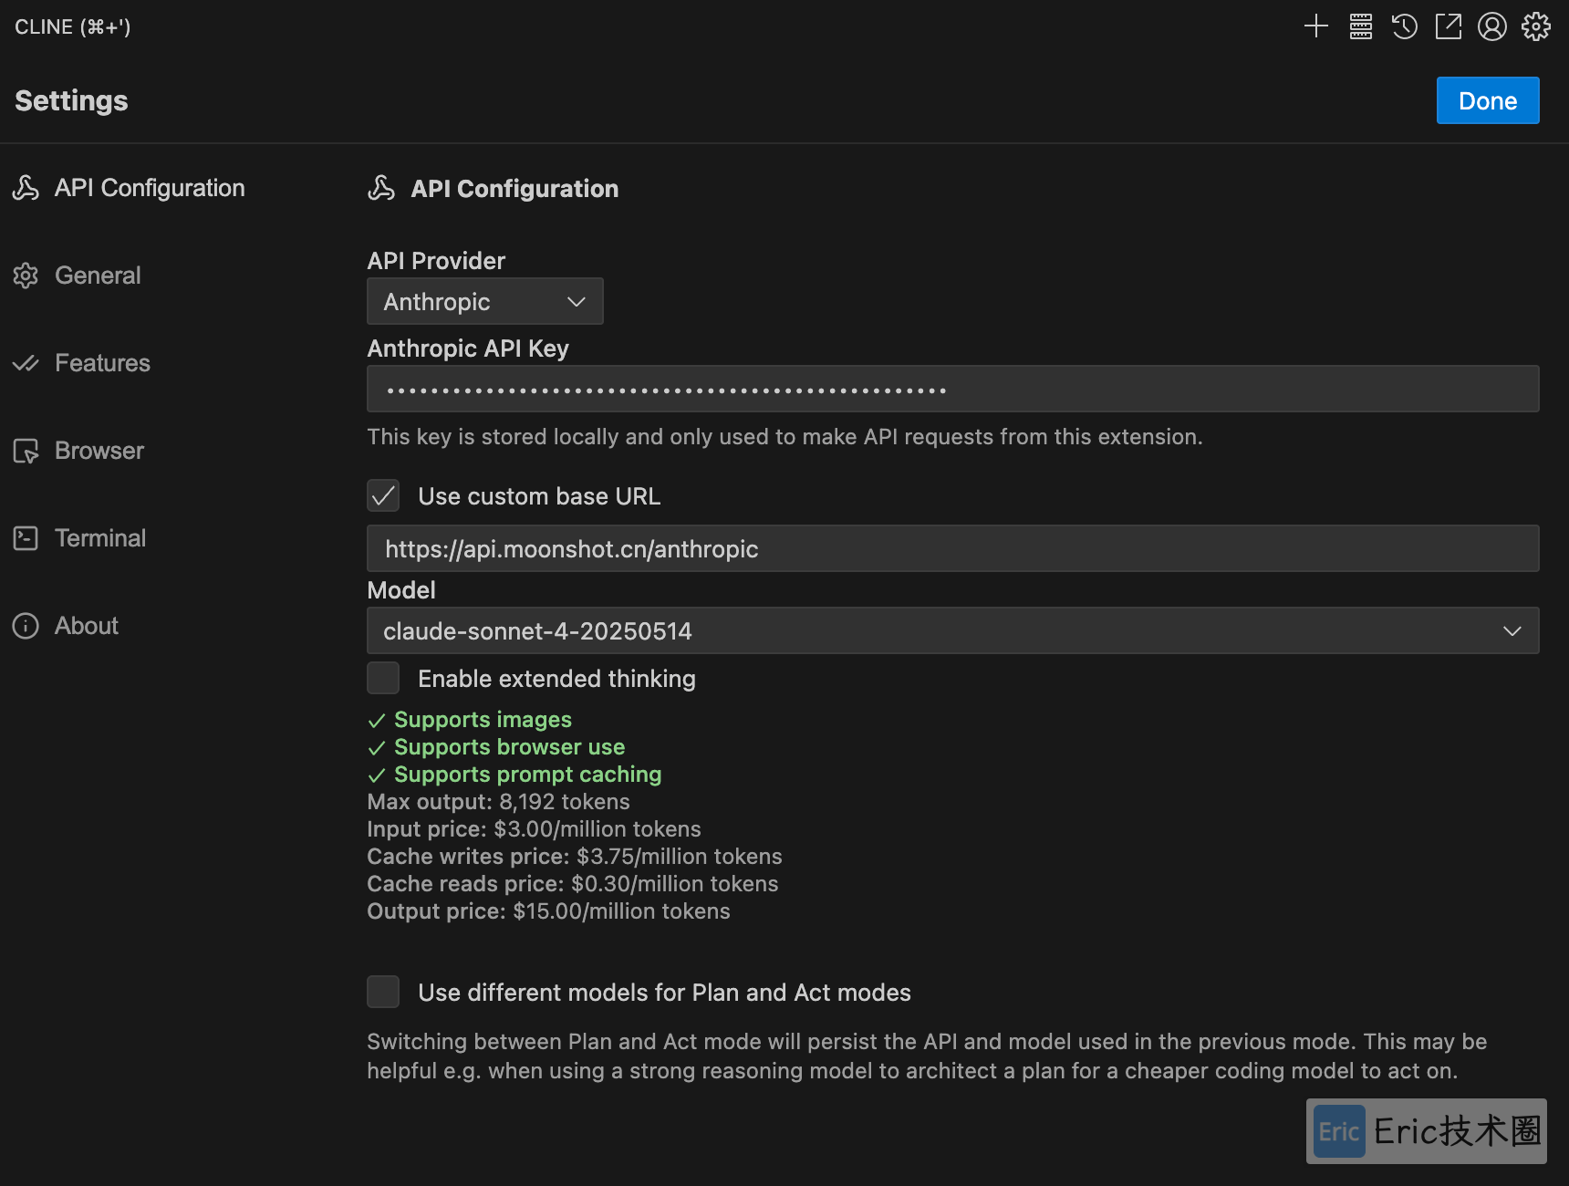Screen dimensions: 1569x1186
Task: Click 'Max output: 8,192 tokens' text
Action: coord(498,802)
